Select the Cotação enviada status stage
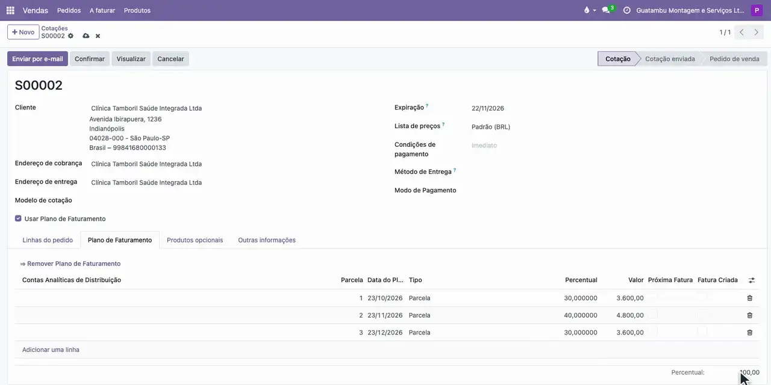The image size is (771, 385). click(670, 59)
